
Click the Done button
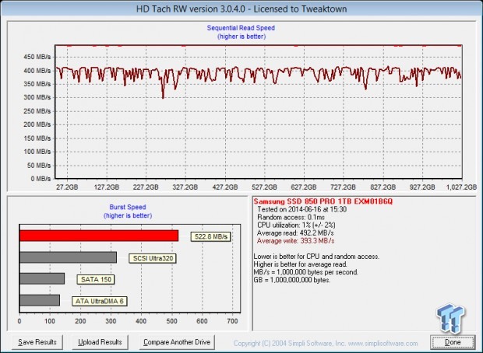pos(453,342)
